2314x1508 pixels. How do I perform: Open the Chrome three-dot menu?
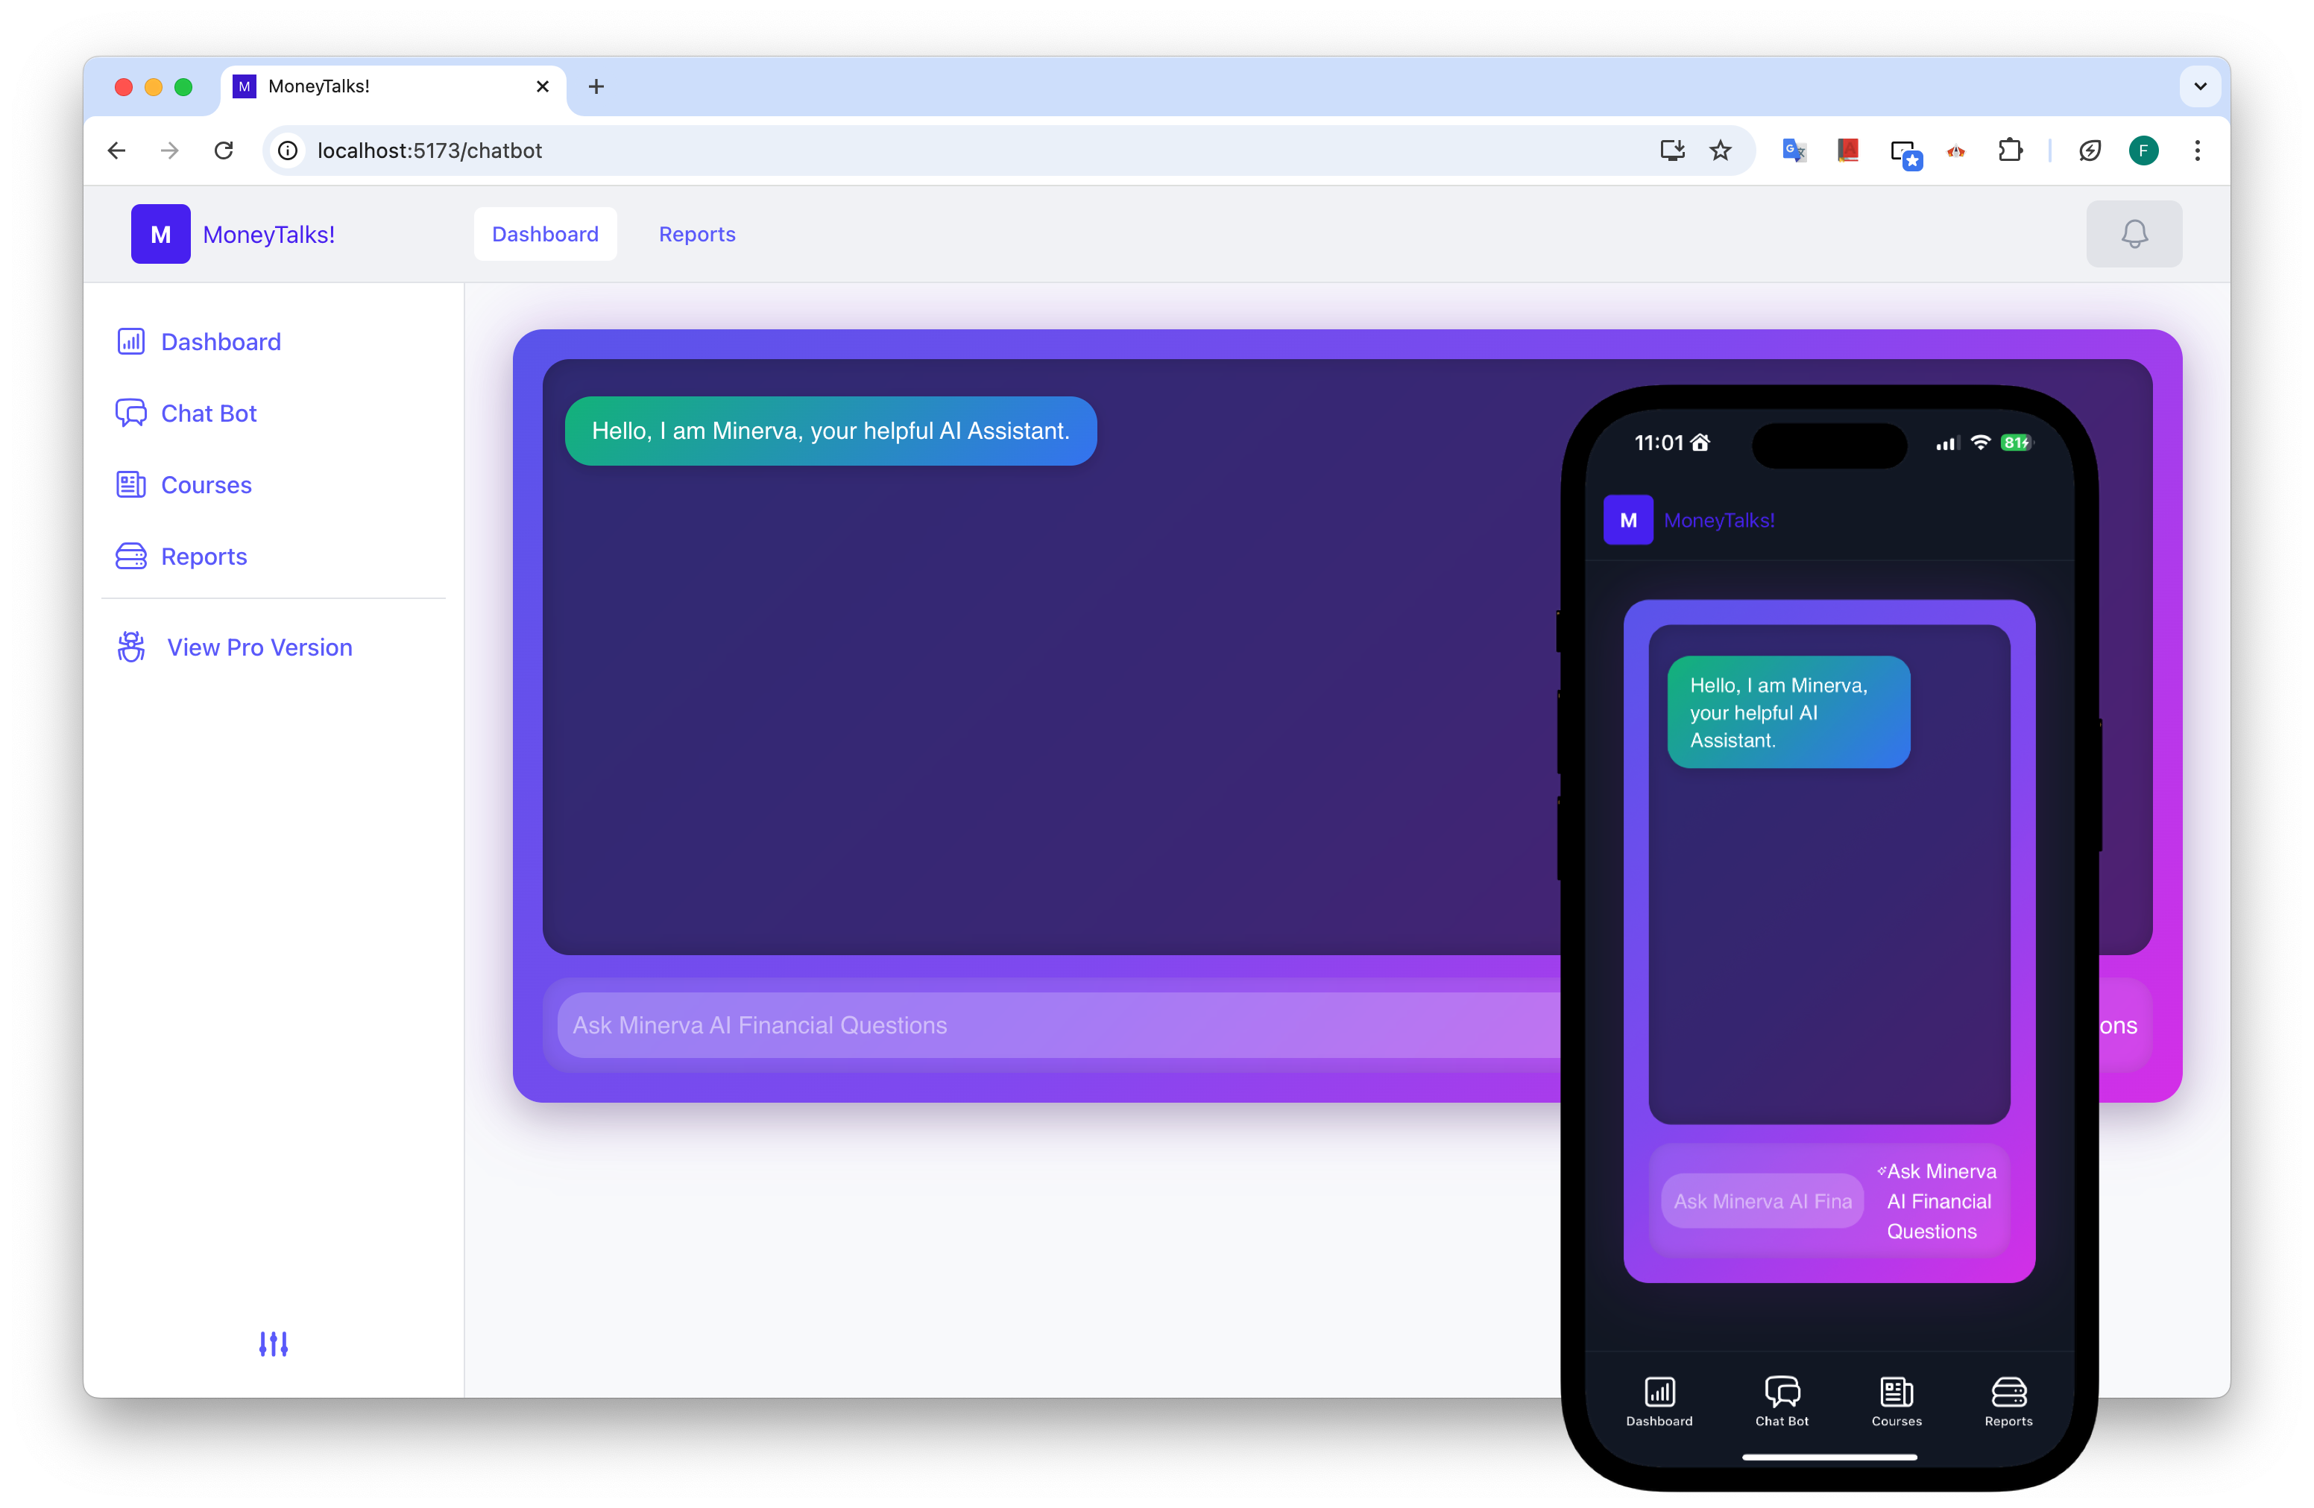(2196, 151)
